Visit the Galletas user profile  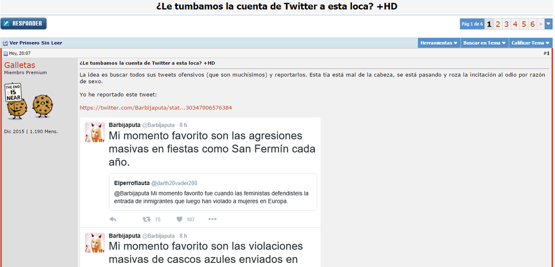click(x=19, y=65)
